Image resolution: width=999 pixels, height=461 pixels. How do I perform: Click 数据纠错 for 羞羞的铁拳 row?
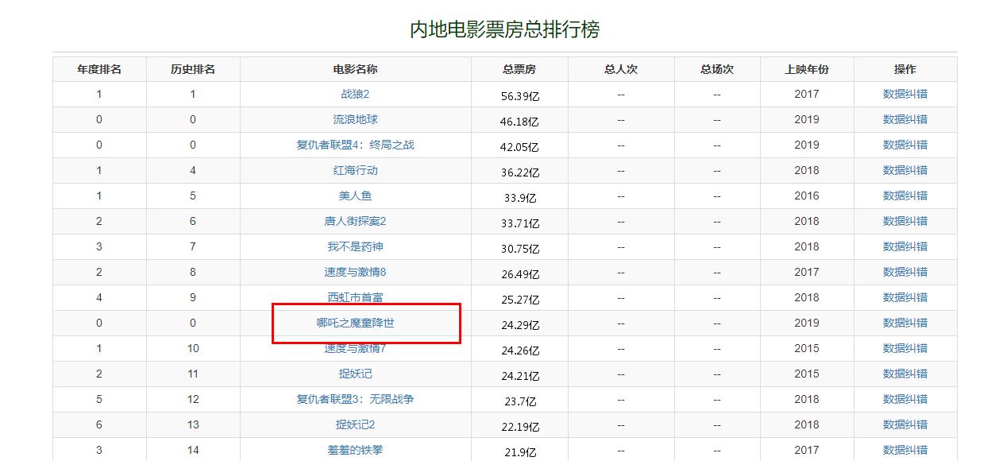point(905,450)
